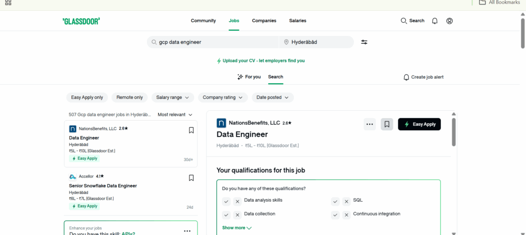Toggle the Easy Apply only filter
Screen dimensions: 526x235
[87, 97]
